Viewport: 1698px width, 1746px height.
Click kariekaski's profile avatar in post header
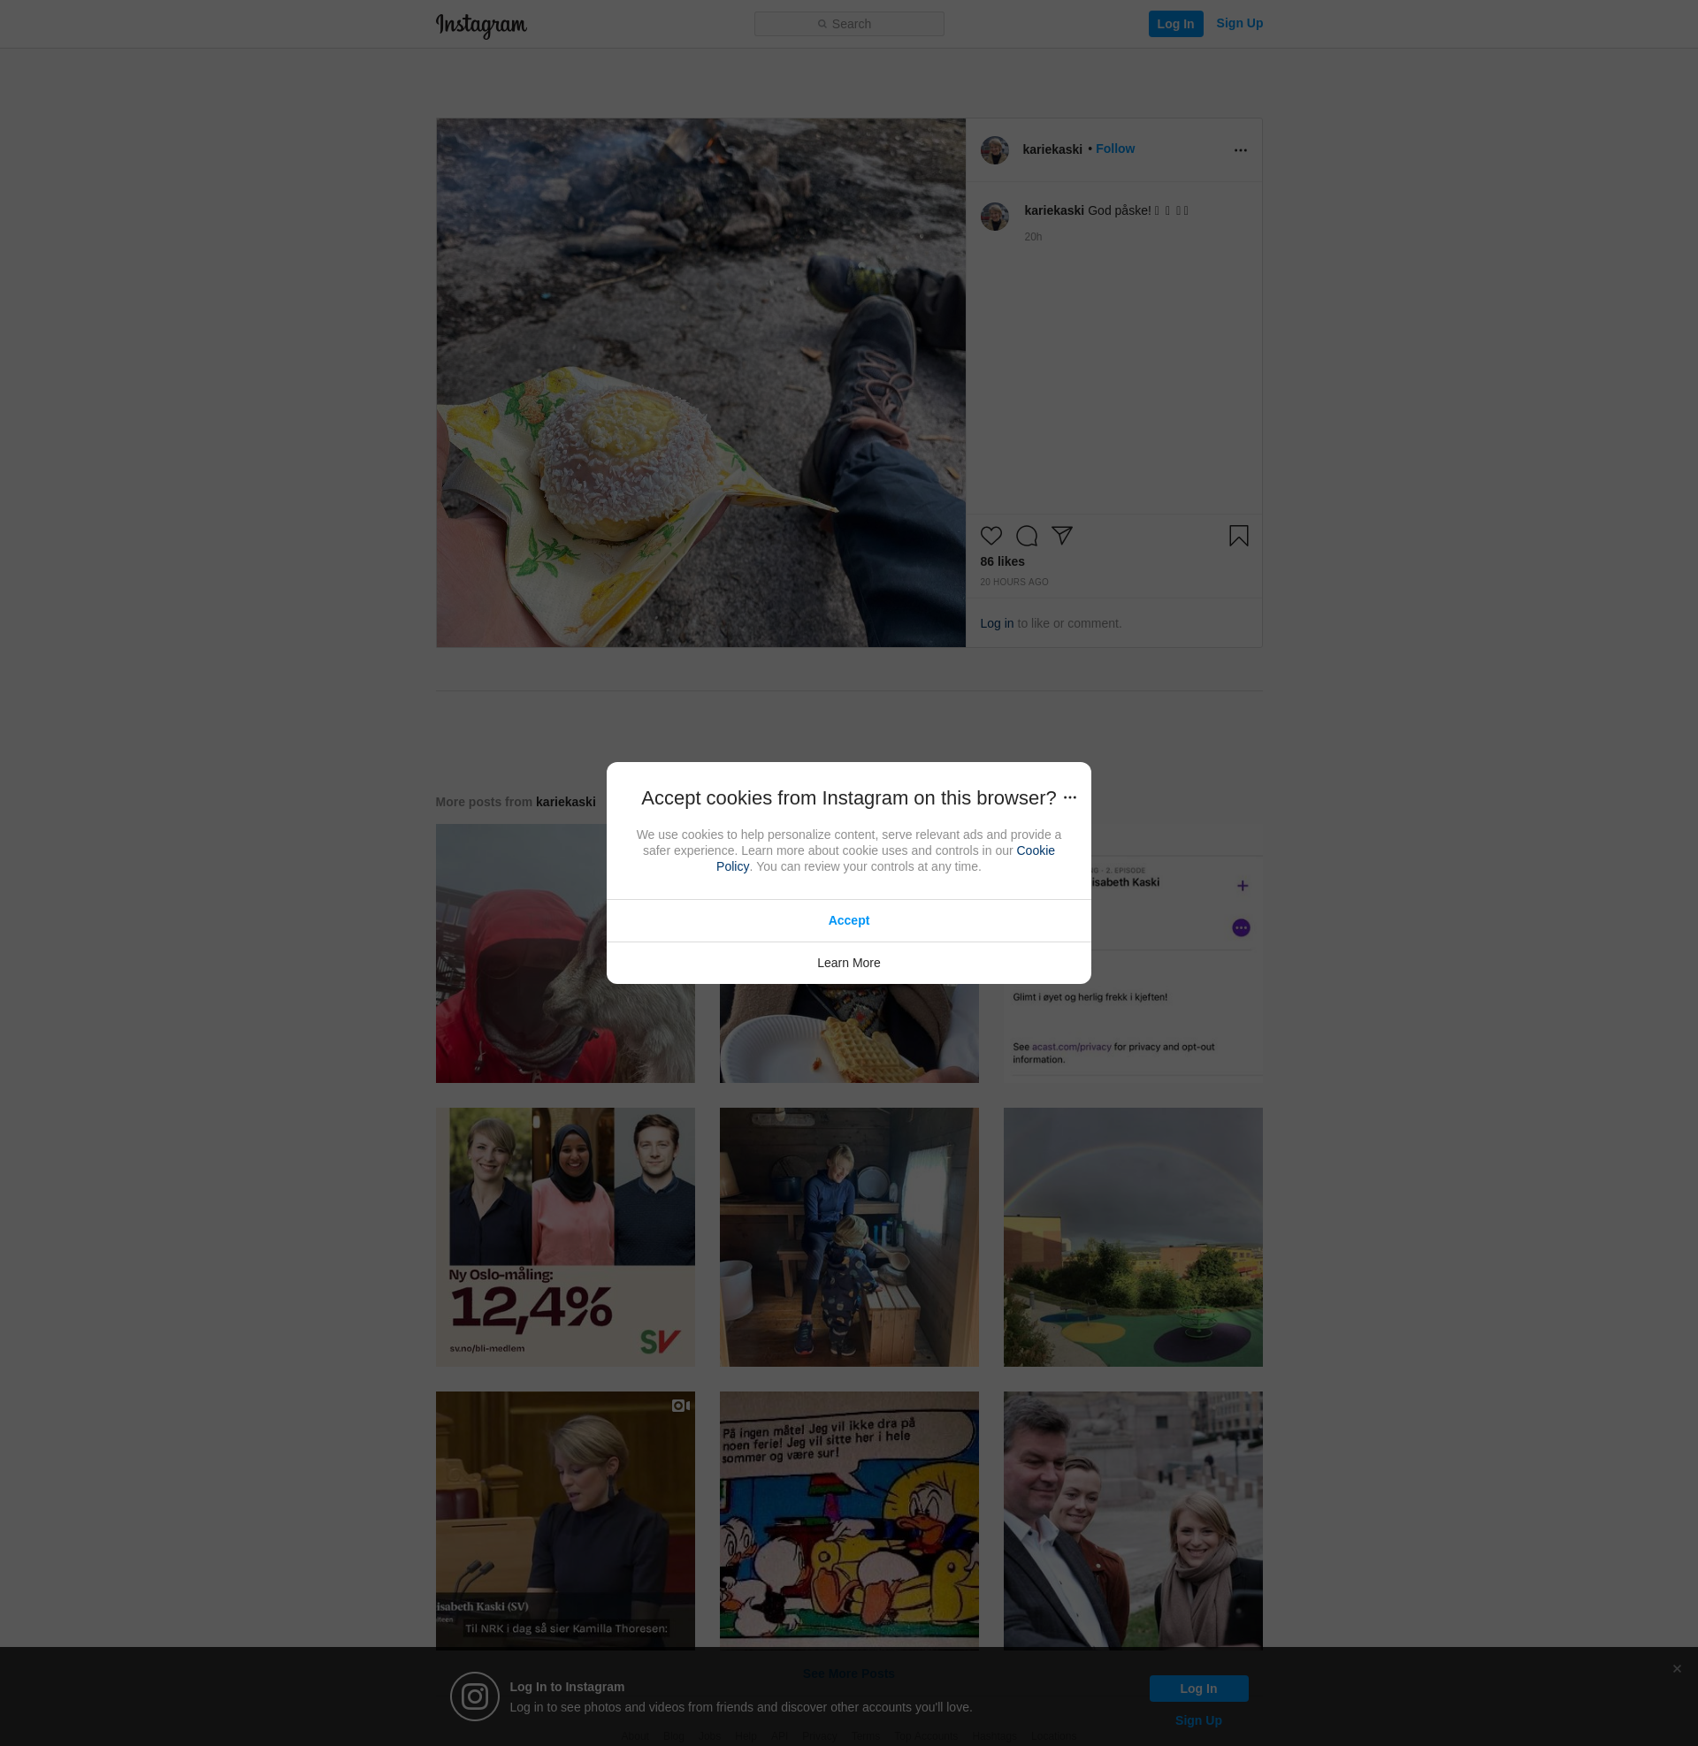pos(994,149)
